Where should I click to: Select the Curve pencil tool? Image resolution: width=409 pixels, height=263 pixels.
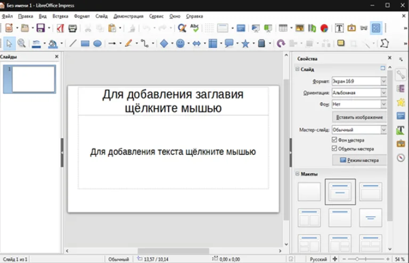coord(128,43)
